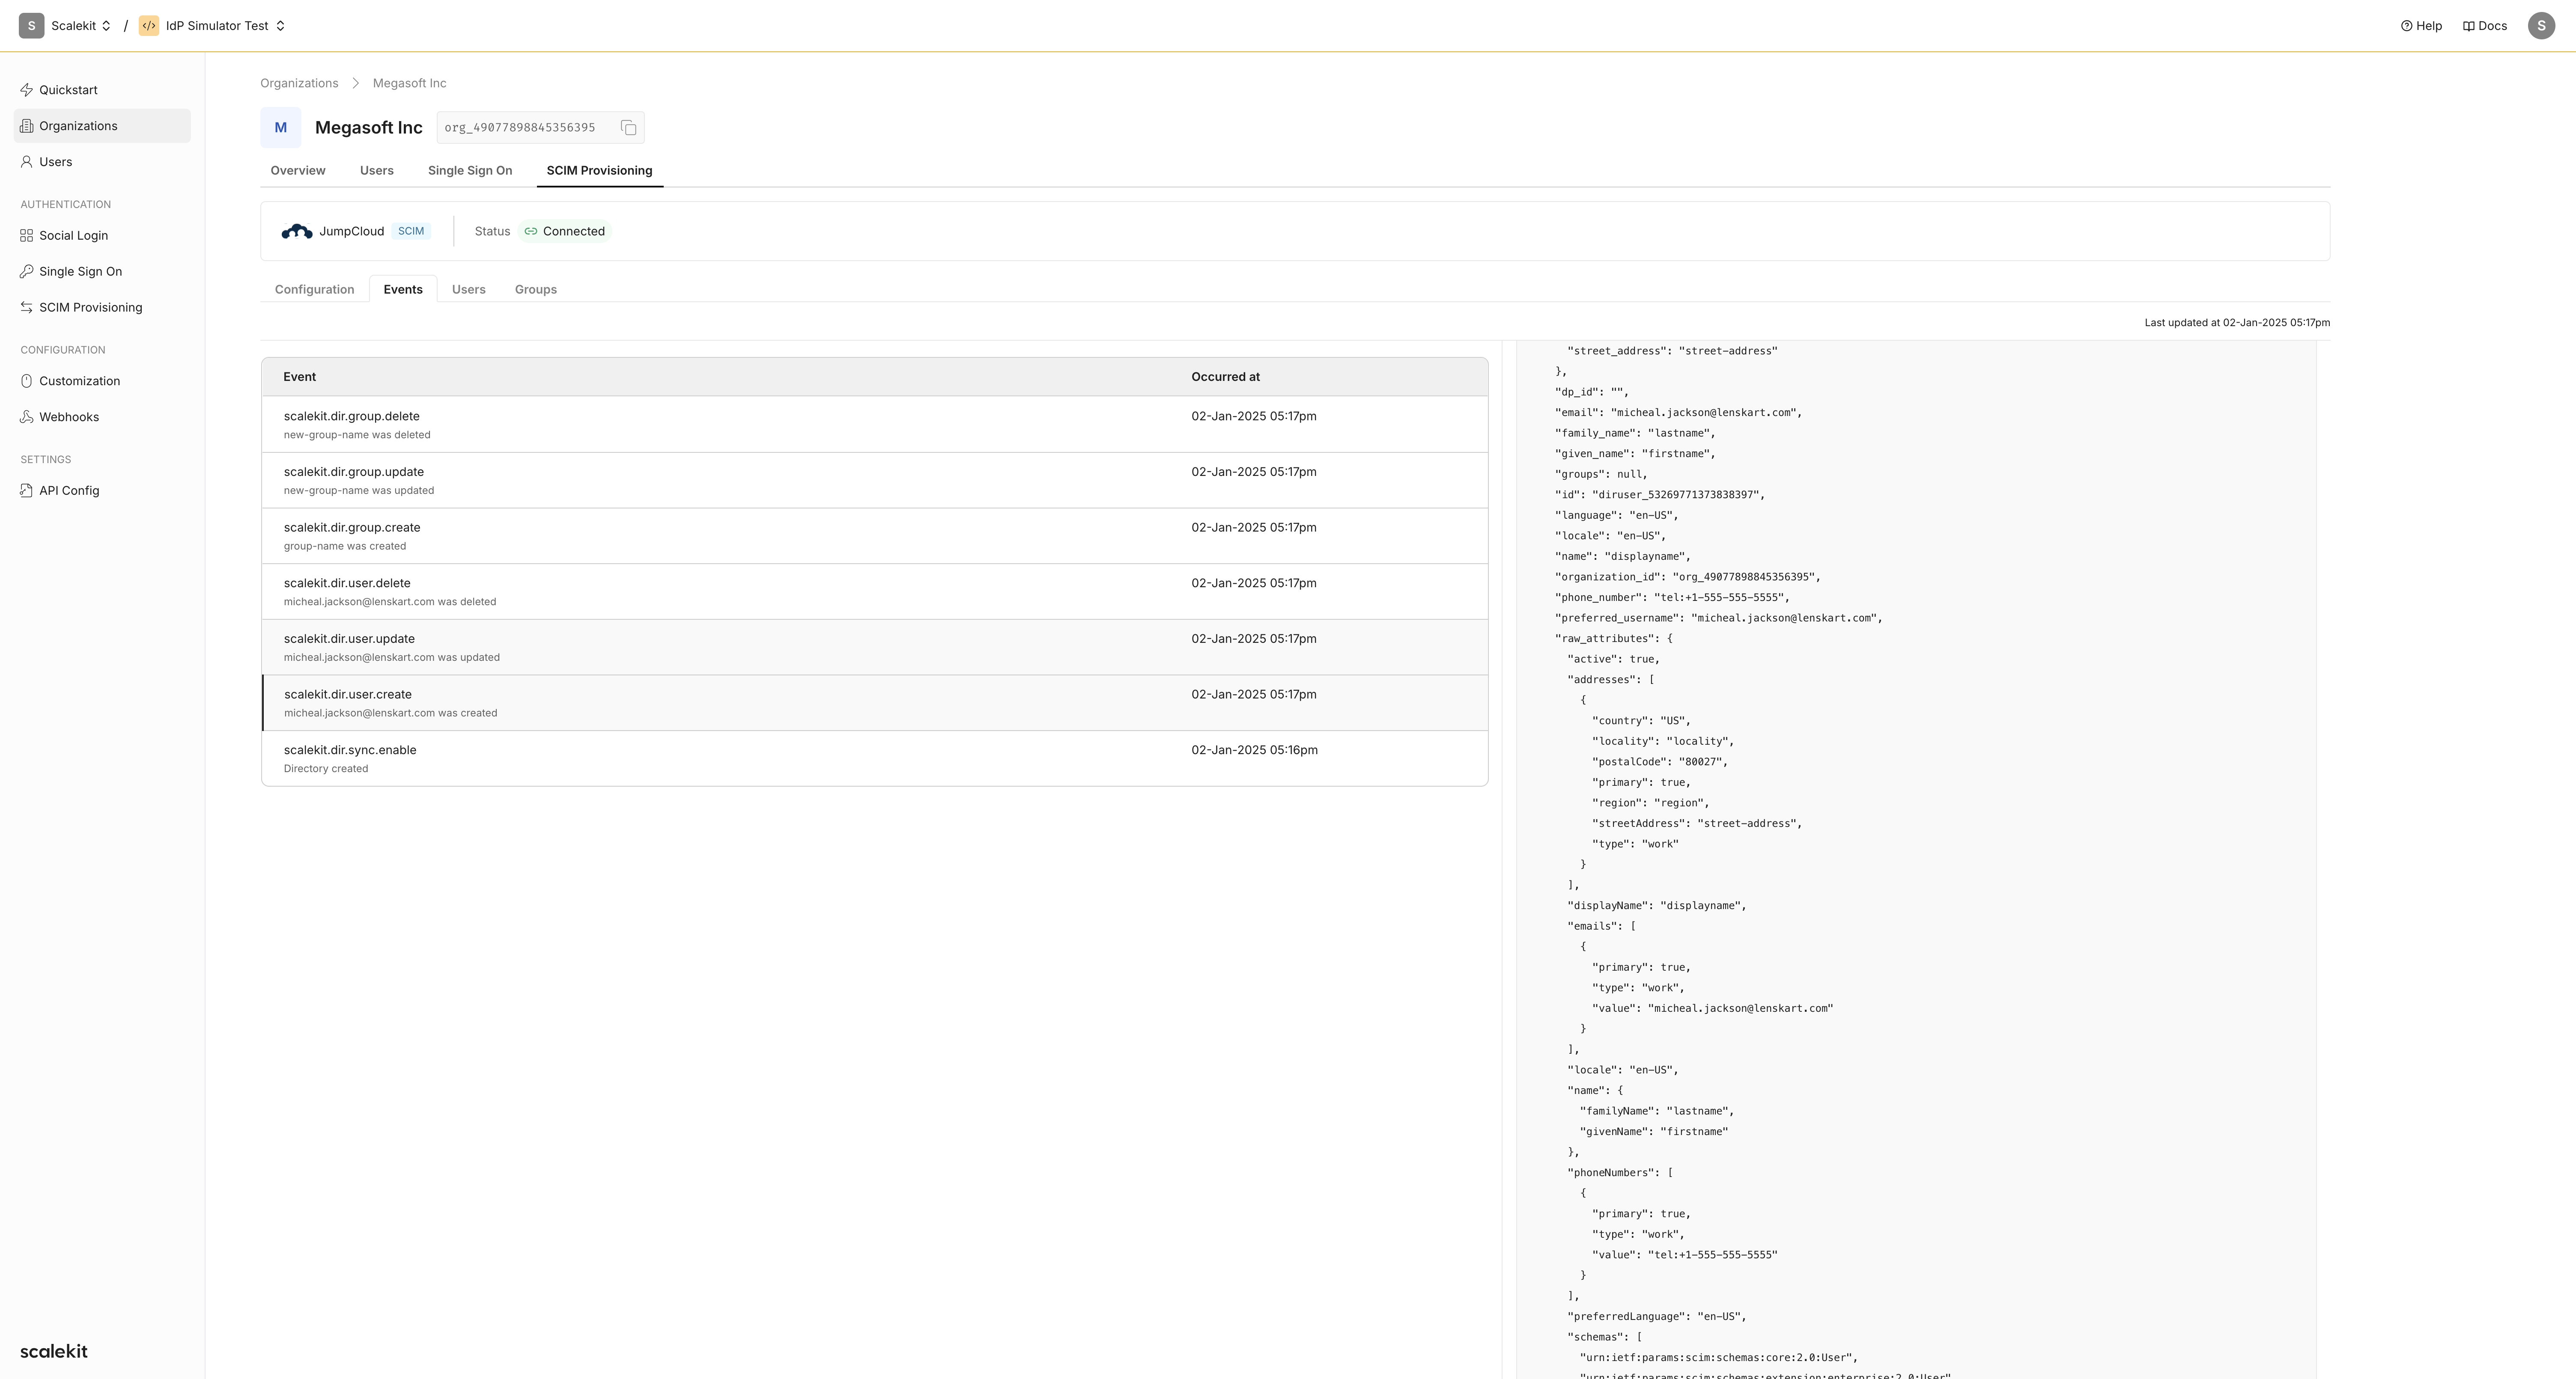Switch to the Single Sign On tab

click(470, 171)
